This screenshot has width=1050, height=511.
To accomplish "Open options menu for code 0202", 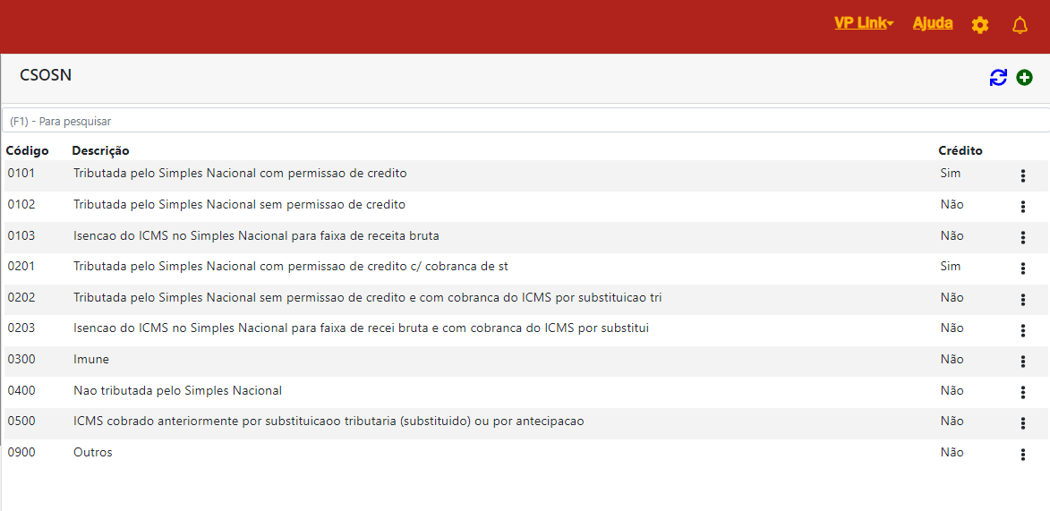I will coord(1022,300).
